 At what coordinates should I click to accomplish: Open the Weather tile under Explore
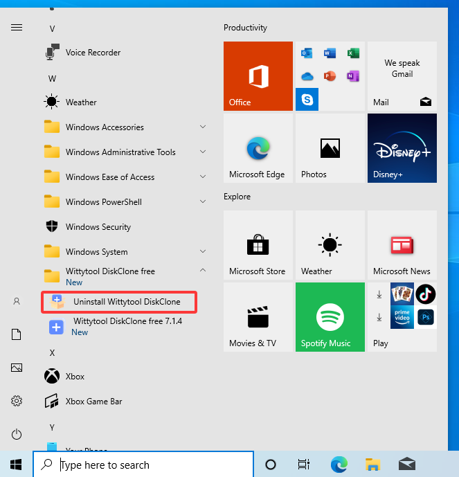[x=330, y=245]
